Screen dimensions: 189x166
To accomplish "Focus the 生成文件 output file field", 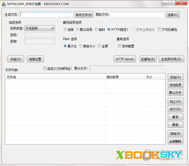I will 46,15.
